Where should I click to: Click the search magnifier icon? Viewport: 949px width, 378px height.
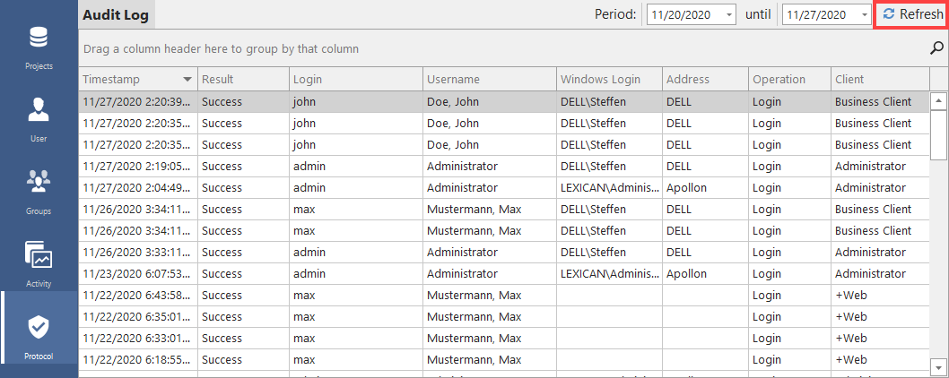click(x=937, y=48)
